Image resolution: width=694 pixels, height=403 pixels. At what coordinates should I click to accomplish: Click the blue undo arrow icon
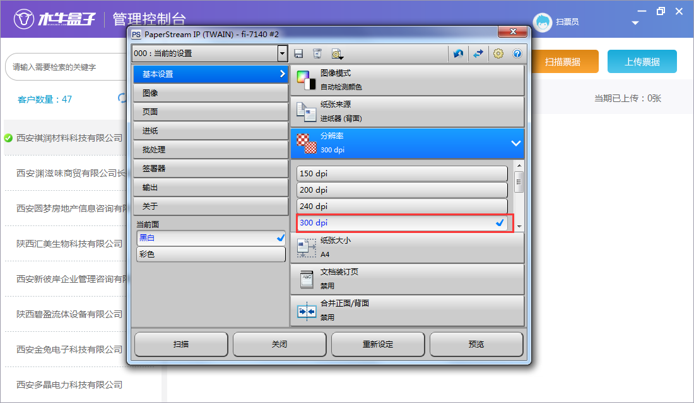(458, 54)
